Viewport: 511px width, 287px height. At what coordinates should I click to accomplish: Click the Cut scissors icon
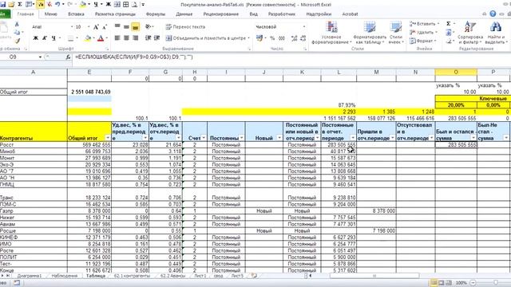pyautogui.click(x=18, y=24)
